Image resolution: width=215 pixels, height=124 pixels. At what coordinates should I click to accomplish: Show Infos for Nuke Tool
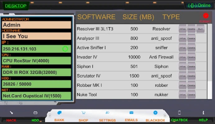click(x=183, y=95)
